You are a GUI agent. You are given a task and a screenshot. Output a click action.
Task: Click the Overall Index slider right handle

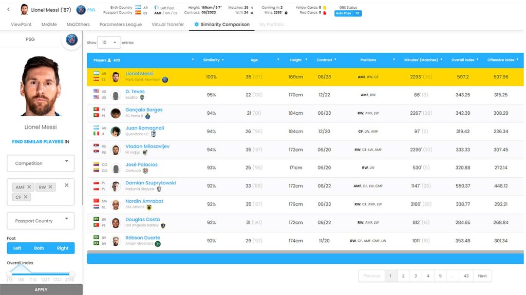tap(72, 275)
